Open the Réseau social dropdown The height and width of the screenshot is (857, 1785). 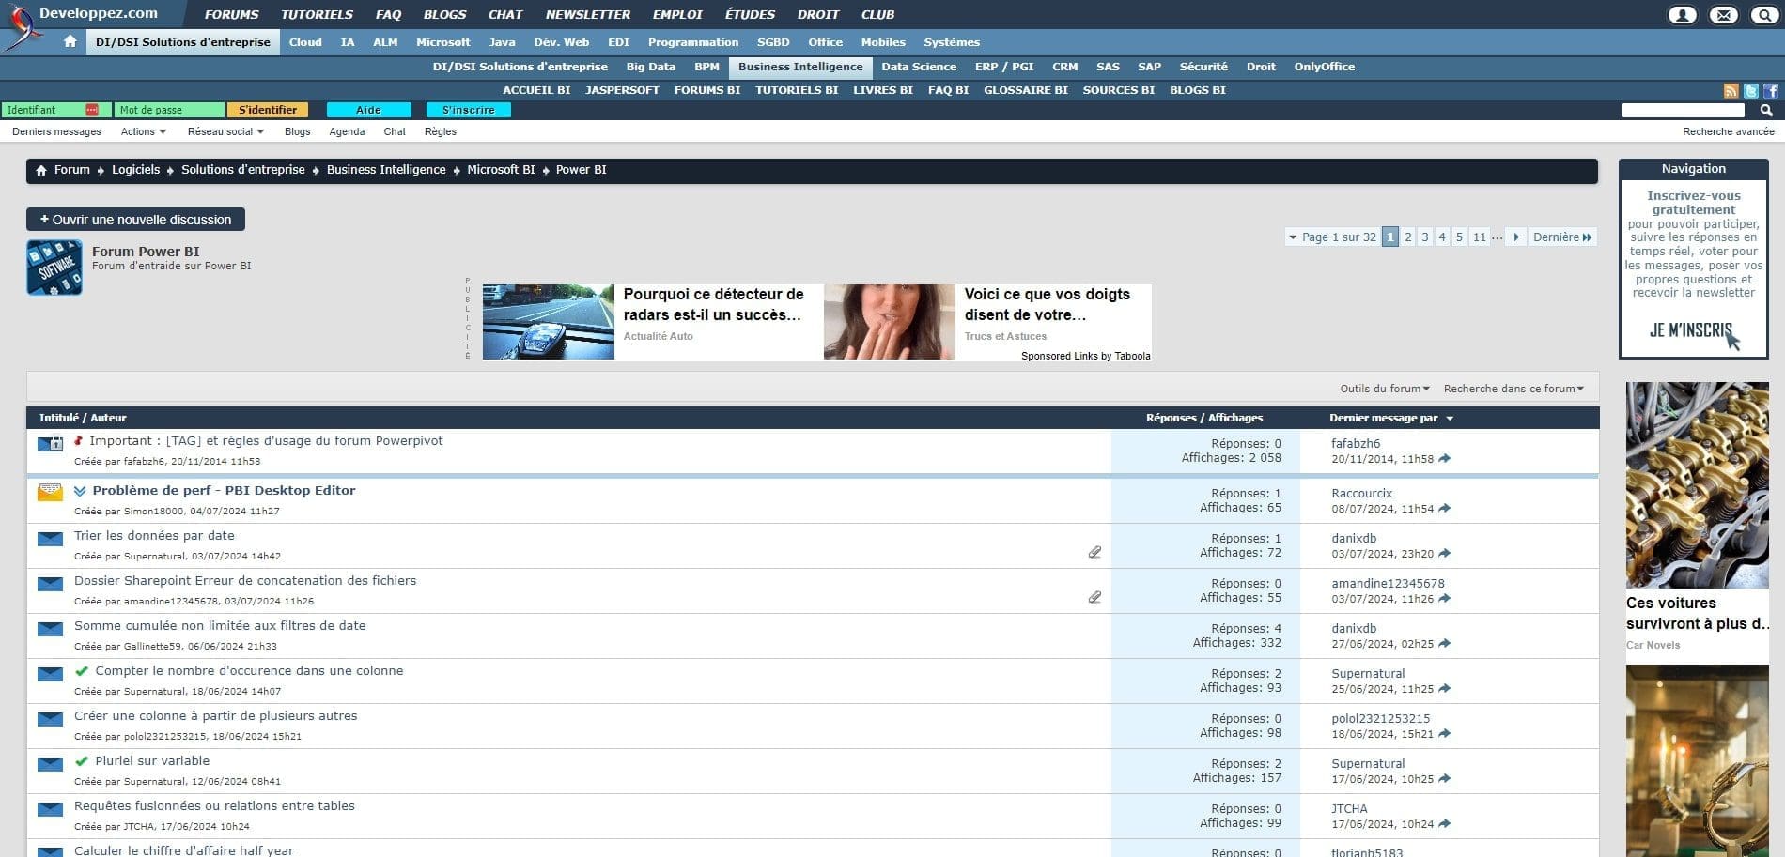225,132
